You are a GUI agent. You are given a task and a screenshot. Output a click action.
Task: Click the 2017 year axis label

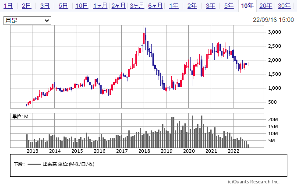122,151
